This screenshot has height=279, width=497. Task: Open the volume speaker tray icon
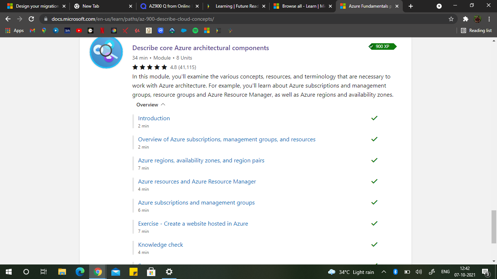click(x=419, y=272)
